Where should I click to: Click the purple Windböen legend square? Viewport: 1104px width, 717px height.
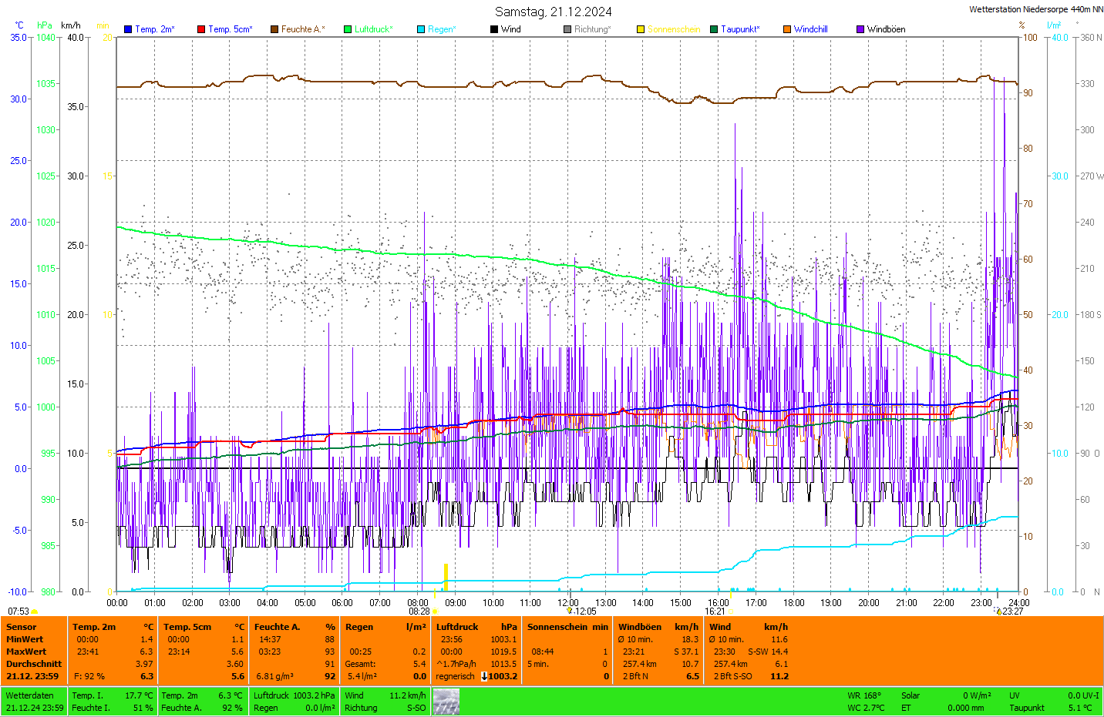860,29
